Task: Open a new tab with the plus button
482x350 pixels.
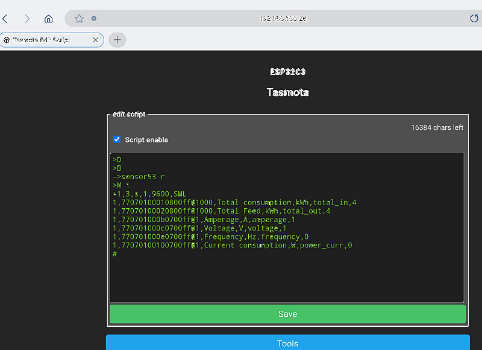Action: [x=117, y=40]
